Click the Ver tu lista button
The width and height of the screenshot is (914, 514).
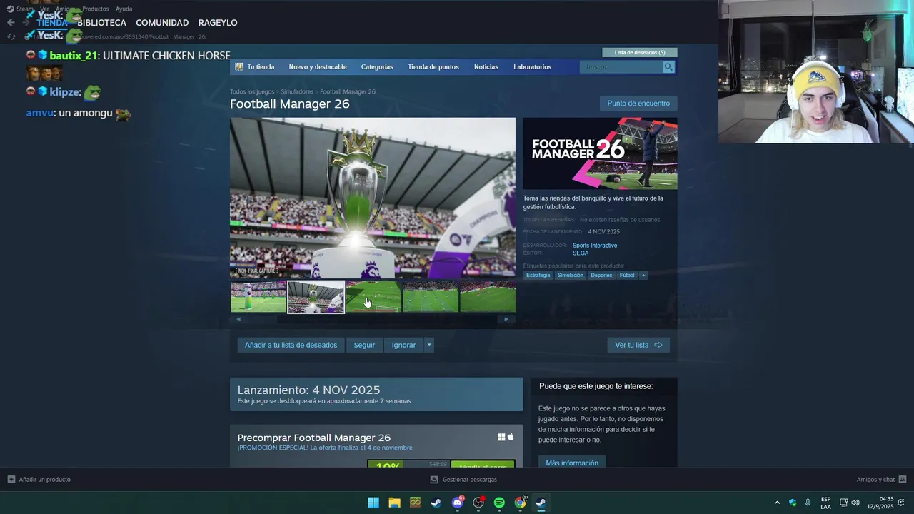pyautogui.click(x=638, y=345)
